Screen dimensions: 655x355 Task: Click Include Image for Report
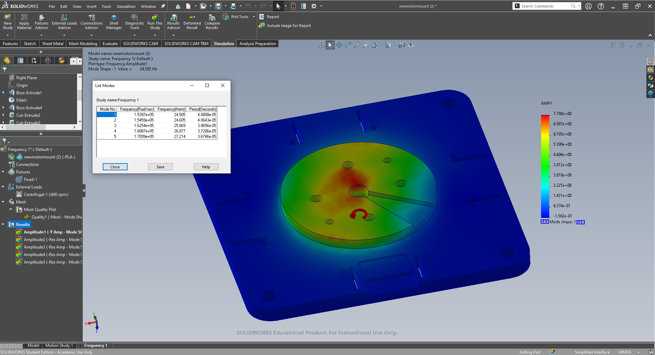[x=285, y=26]
